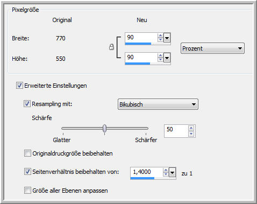Decrease Seitenverhältnis value with down arrow

point(166,174)
